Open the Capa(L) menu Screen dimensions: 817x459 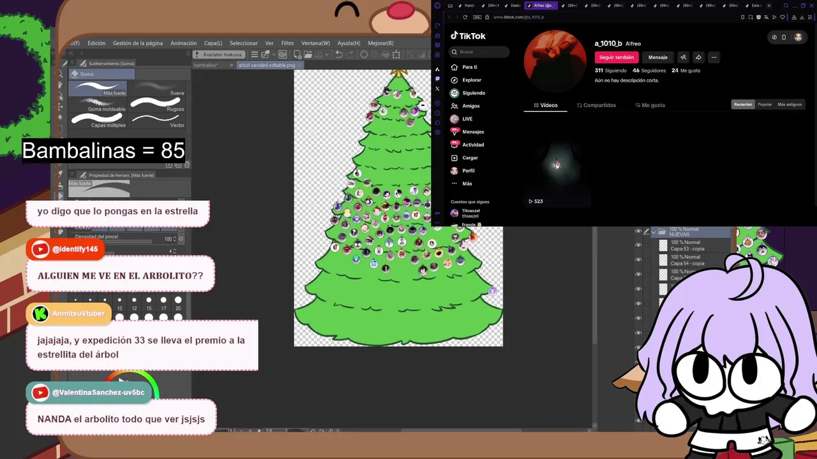click(x=213, y=43)
